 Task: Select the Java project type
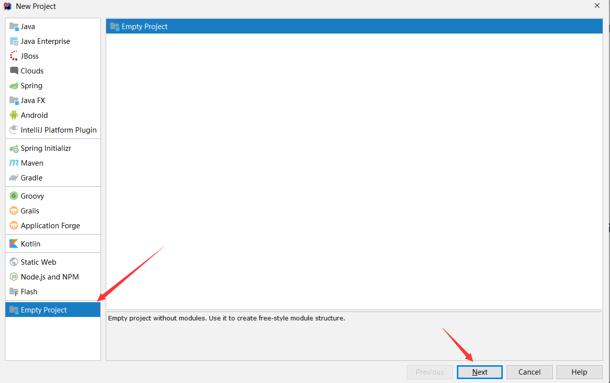click(x=53, y=27)
